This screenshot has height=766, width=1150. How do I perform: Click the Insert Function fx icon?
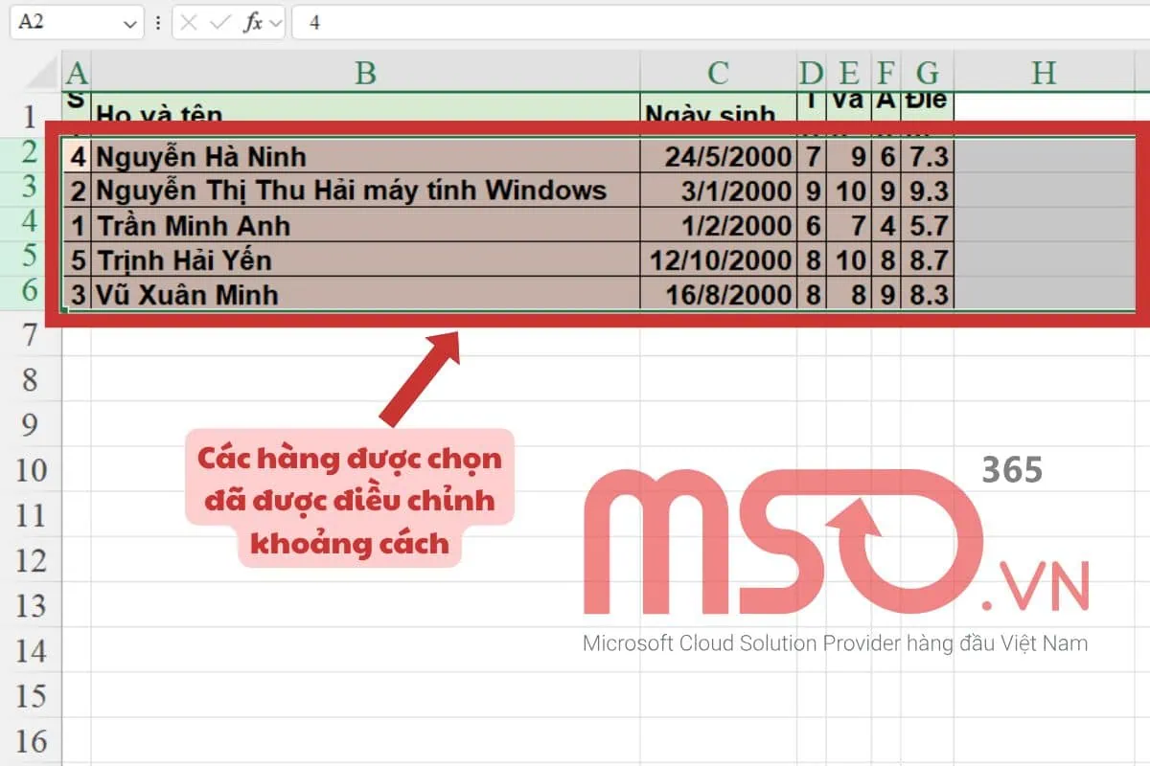(x=253, y=23)
